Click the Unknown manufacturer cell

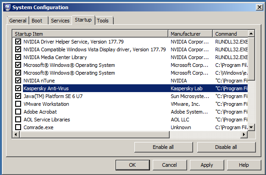(x=181, y=127)
